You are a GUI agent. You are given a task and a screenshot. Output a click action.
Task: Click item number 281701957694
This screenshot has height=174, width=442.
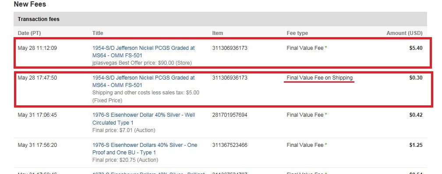click(x=230, y=115)
